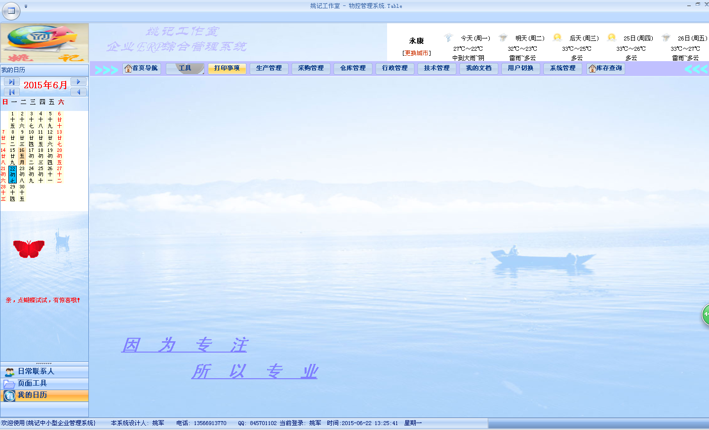The image size is (709, 430).
Task: Click 更换城市 to change weather city
Action: 416,53
